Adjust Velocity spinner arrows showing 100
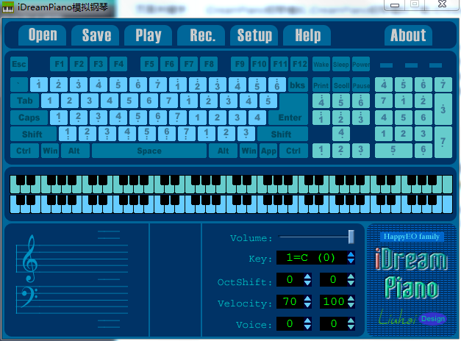This screenshot has width=461, height=341. pos(351,302)
